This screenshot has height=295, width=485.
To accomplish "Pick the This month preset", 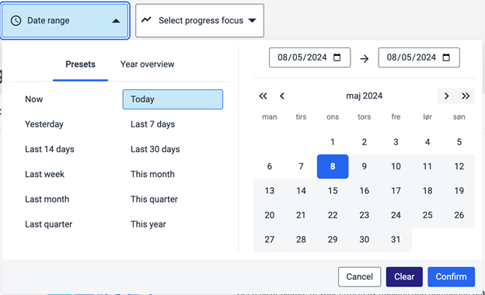I will coord(152,174).
